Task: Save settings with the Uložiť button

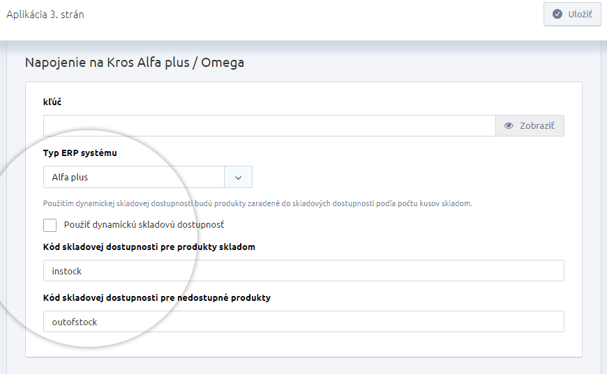Action: pyautogui.click(x=572, y=15)
